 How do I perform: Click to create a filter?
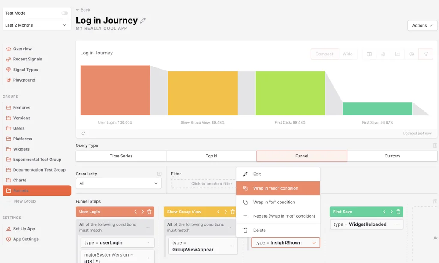pos(204,184)
